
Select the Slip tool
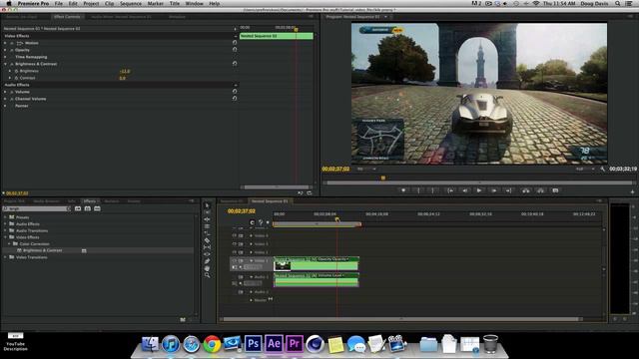click(207, 247)
